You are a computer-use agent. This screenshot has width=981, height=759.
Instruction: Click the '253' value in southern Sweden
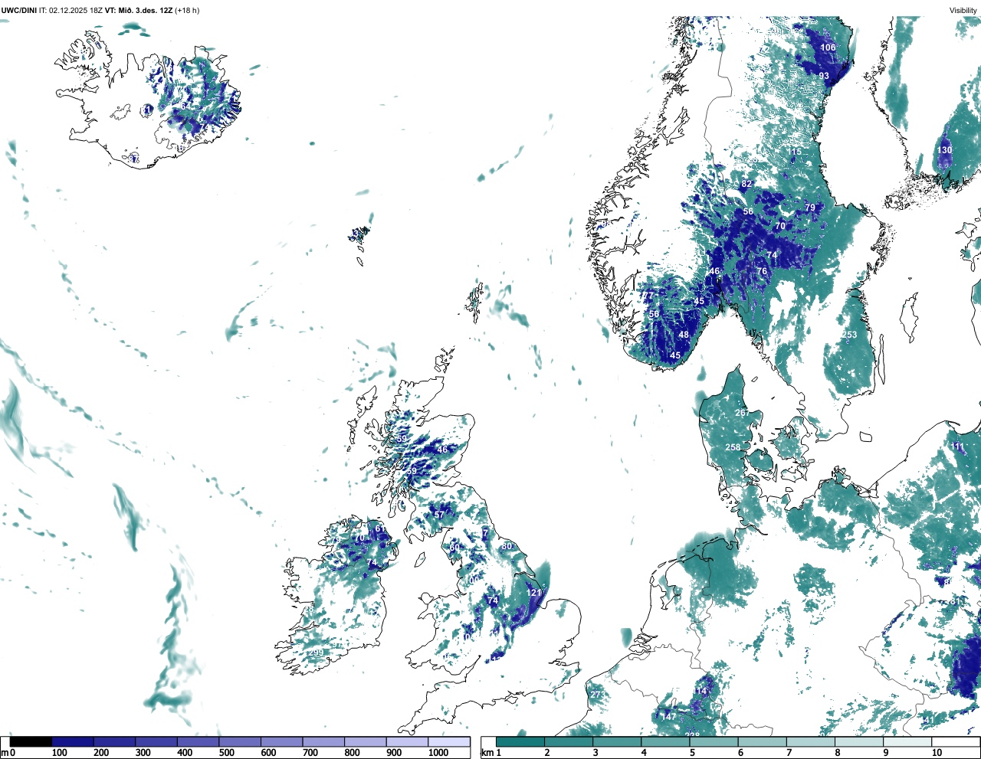849,335
